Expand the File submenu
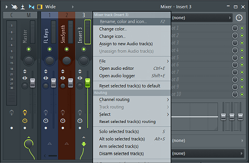 pos(132,61)
